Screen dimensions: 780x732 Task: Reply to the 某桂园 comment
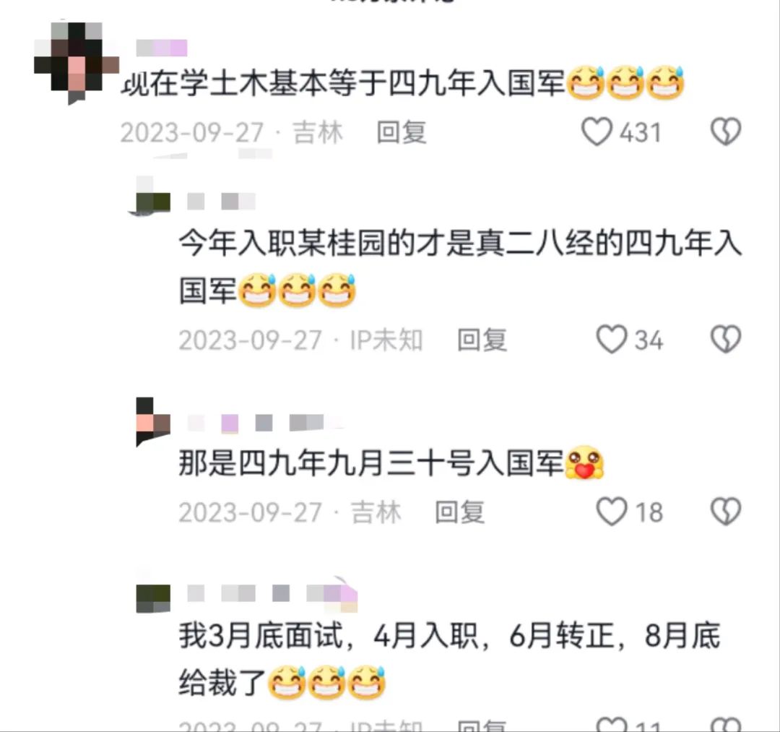(x=482, y=340)
